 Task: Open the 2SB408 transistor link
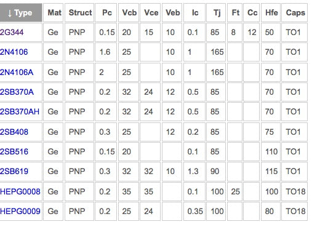tap(14, 132)
